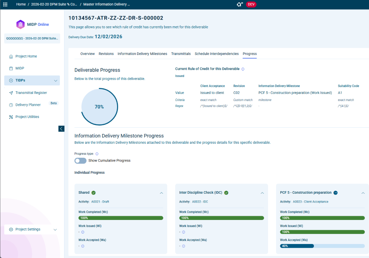Open the project selector QQQQQQQQ box

(x=32, y=38)
